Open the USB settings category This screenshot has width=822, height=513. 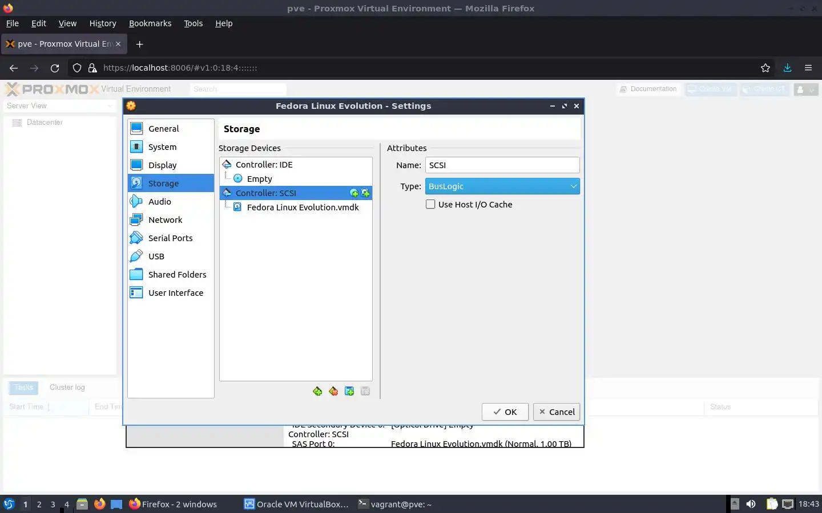coord(171,256)
